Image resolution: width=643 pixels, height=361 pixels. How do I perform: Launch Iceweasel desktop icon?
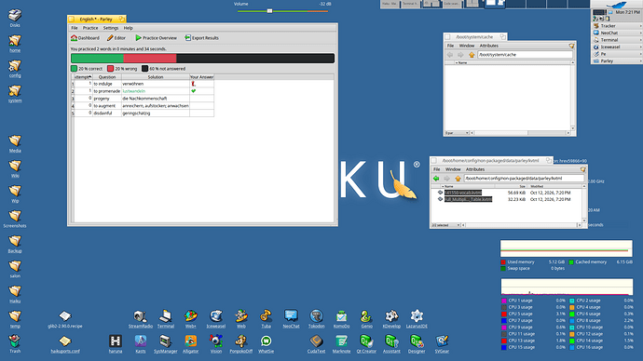coord(215,319)
